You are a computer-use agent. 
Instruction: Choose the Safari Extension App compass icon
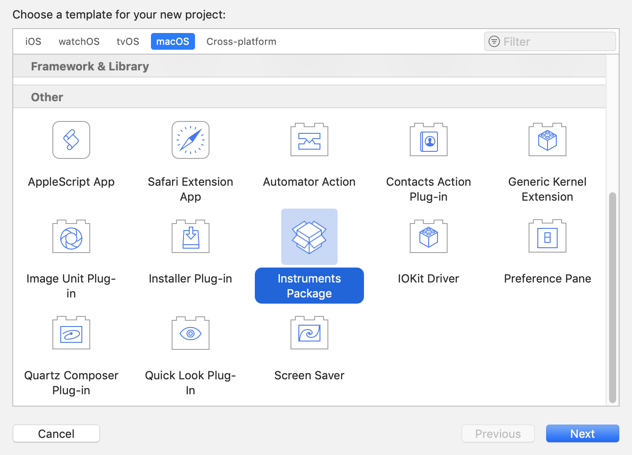pos(191,140)
